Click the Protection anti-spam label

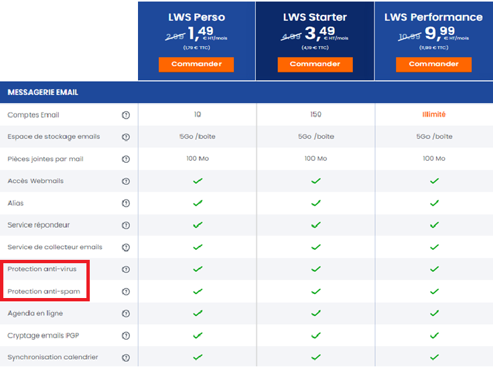[x=44, y=291]
